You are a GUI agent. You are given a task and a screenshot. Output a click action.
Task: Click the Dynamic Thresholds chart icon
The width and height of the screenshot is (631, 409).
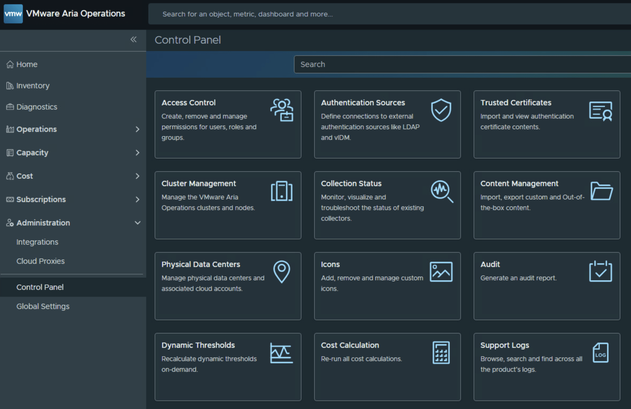pyautogui.click(x=281, y=353)
